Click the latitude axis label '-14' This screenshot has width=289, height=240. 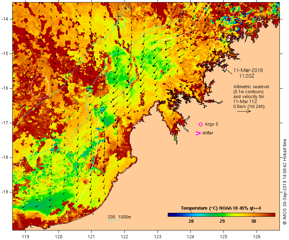pos(5,19)
